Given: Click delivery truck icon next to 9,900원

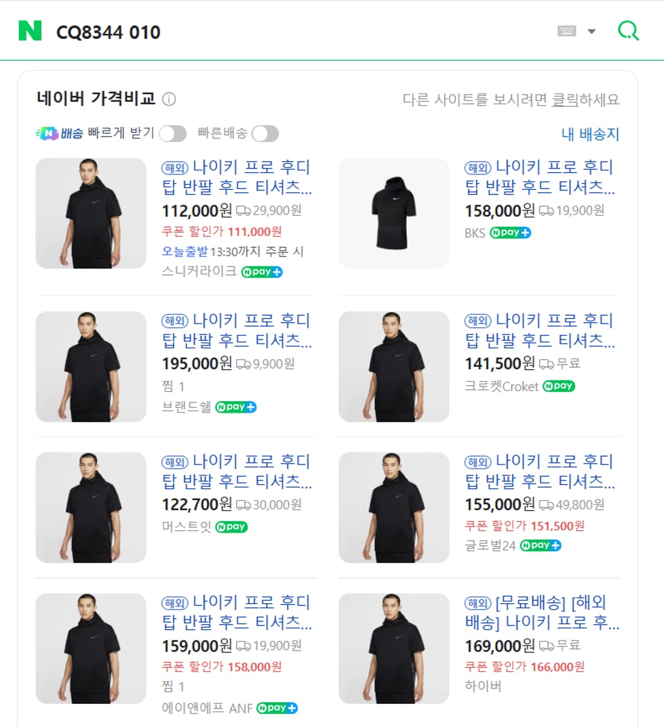Looking at the screenshot, I should tap(243, 364).
